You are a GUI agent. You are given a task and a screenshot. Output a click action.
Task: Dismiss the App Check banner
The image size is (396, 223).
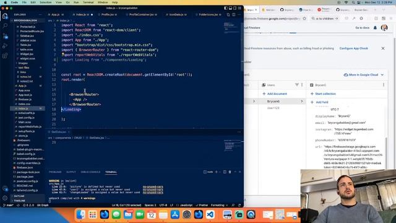383,48
